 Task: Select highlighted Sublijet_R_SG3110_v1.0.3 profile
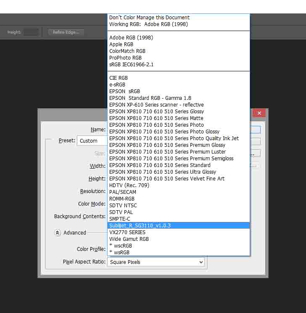tap(179, 226)
